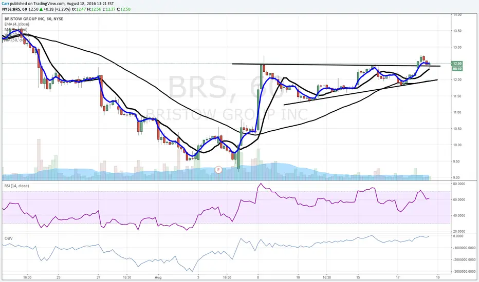Click the 12.00 price axis label
Viewport: 479px width, 282px height.
click(x=457, y=80)
